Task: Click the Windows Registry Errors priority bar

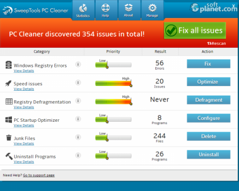Action: [113, 65]
